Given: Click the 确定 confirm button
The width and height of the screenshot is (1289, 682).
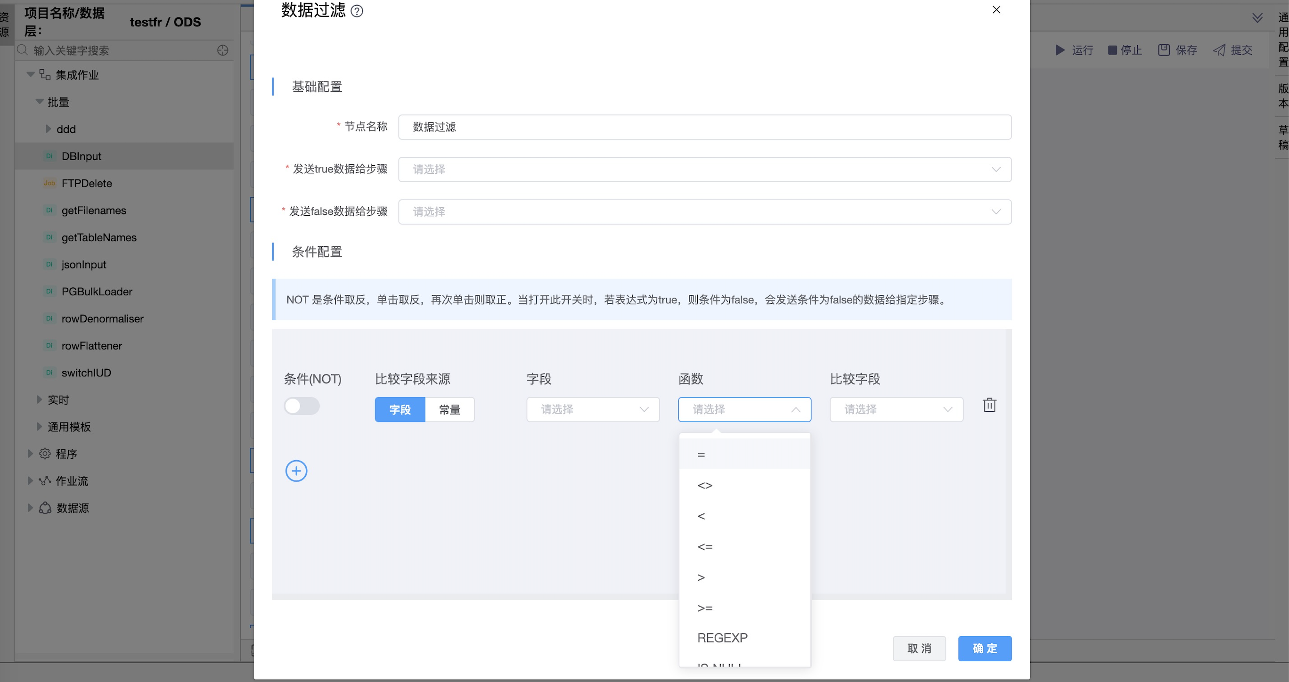Looking at the screenshot, I should 984,649.
